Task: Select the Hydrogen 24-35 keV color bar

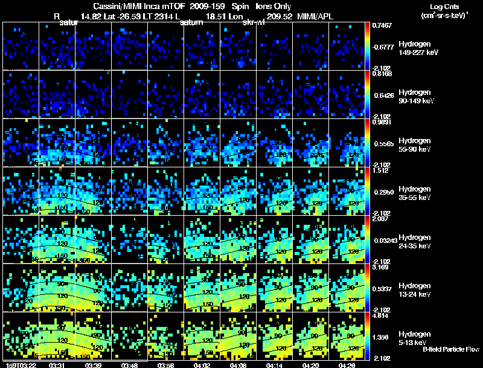Action: [367, 239]
